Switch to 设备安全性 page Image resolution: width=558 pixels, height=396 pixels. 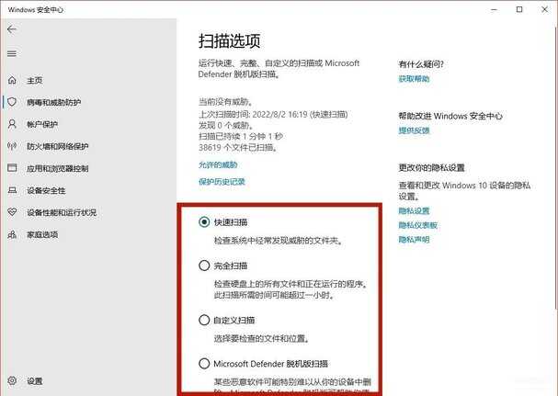(46, 191)
